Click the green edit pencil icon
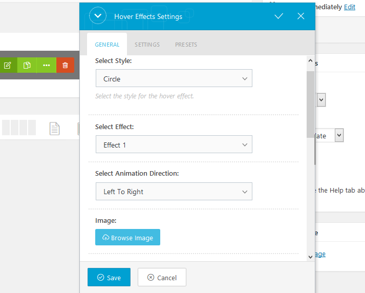Image resolution: width=365 pixels, height=293 pixels. pyautogui.click(x=8, y=65)
